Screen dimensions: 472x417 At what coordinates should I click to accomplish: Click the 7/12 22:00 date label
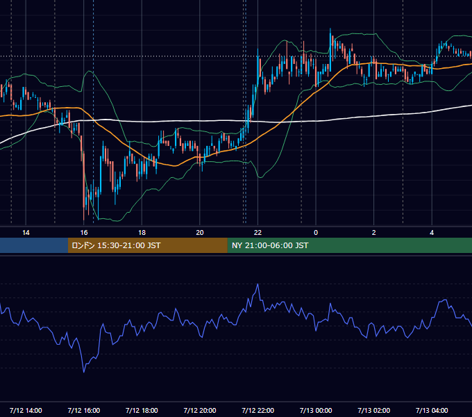coord(258,410)
